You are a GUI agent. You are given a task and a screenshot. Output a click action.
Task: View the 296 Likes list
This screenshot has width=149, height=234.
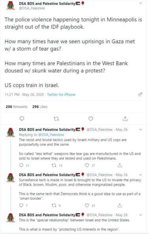pos(40,107)
